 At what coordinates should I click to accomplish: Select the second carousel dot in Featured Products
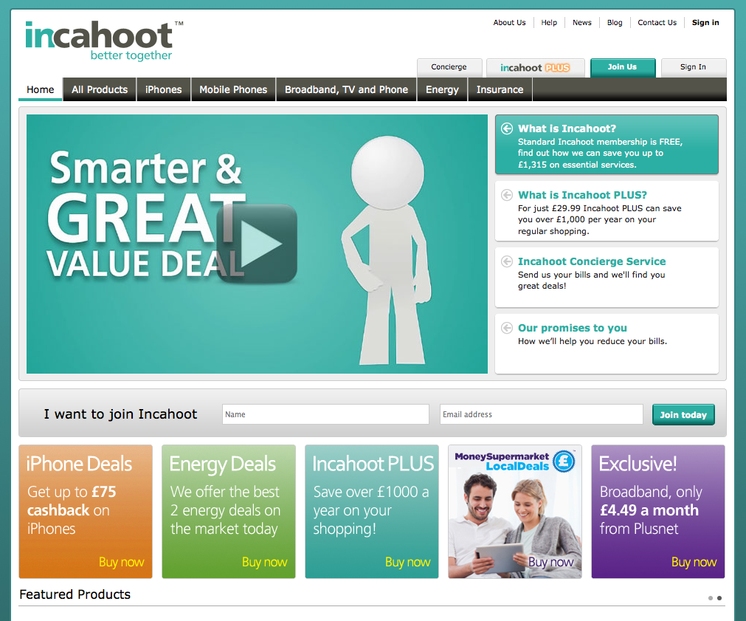pyautogui.click(x=719, y=598)
